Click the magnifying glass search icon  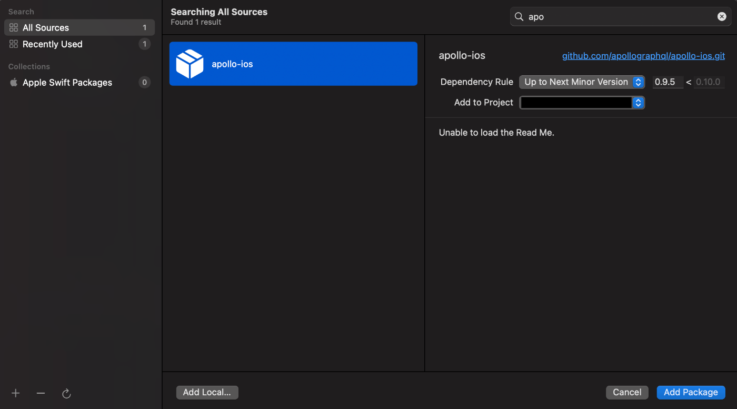[519, 16]
